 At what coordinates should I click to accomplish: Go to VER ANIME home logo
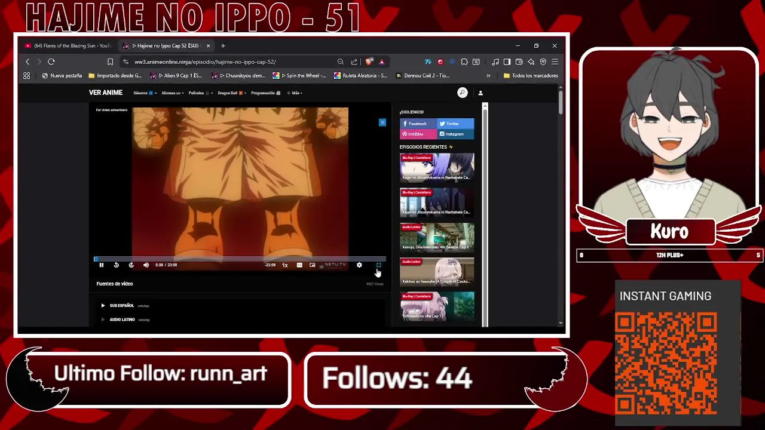point(106,93)
